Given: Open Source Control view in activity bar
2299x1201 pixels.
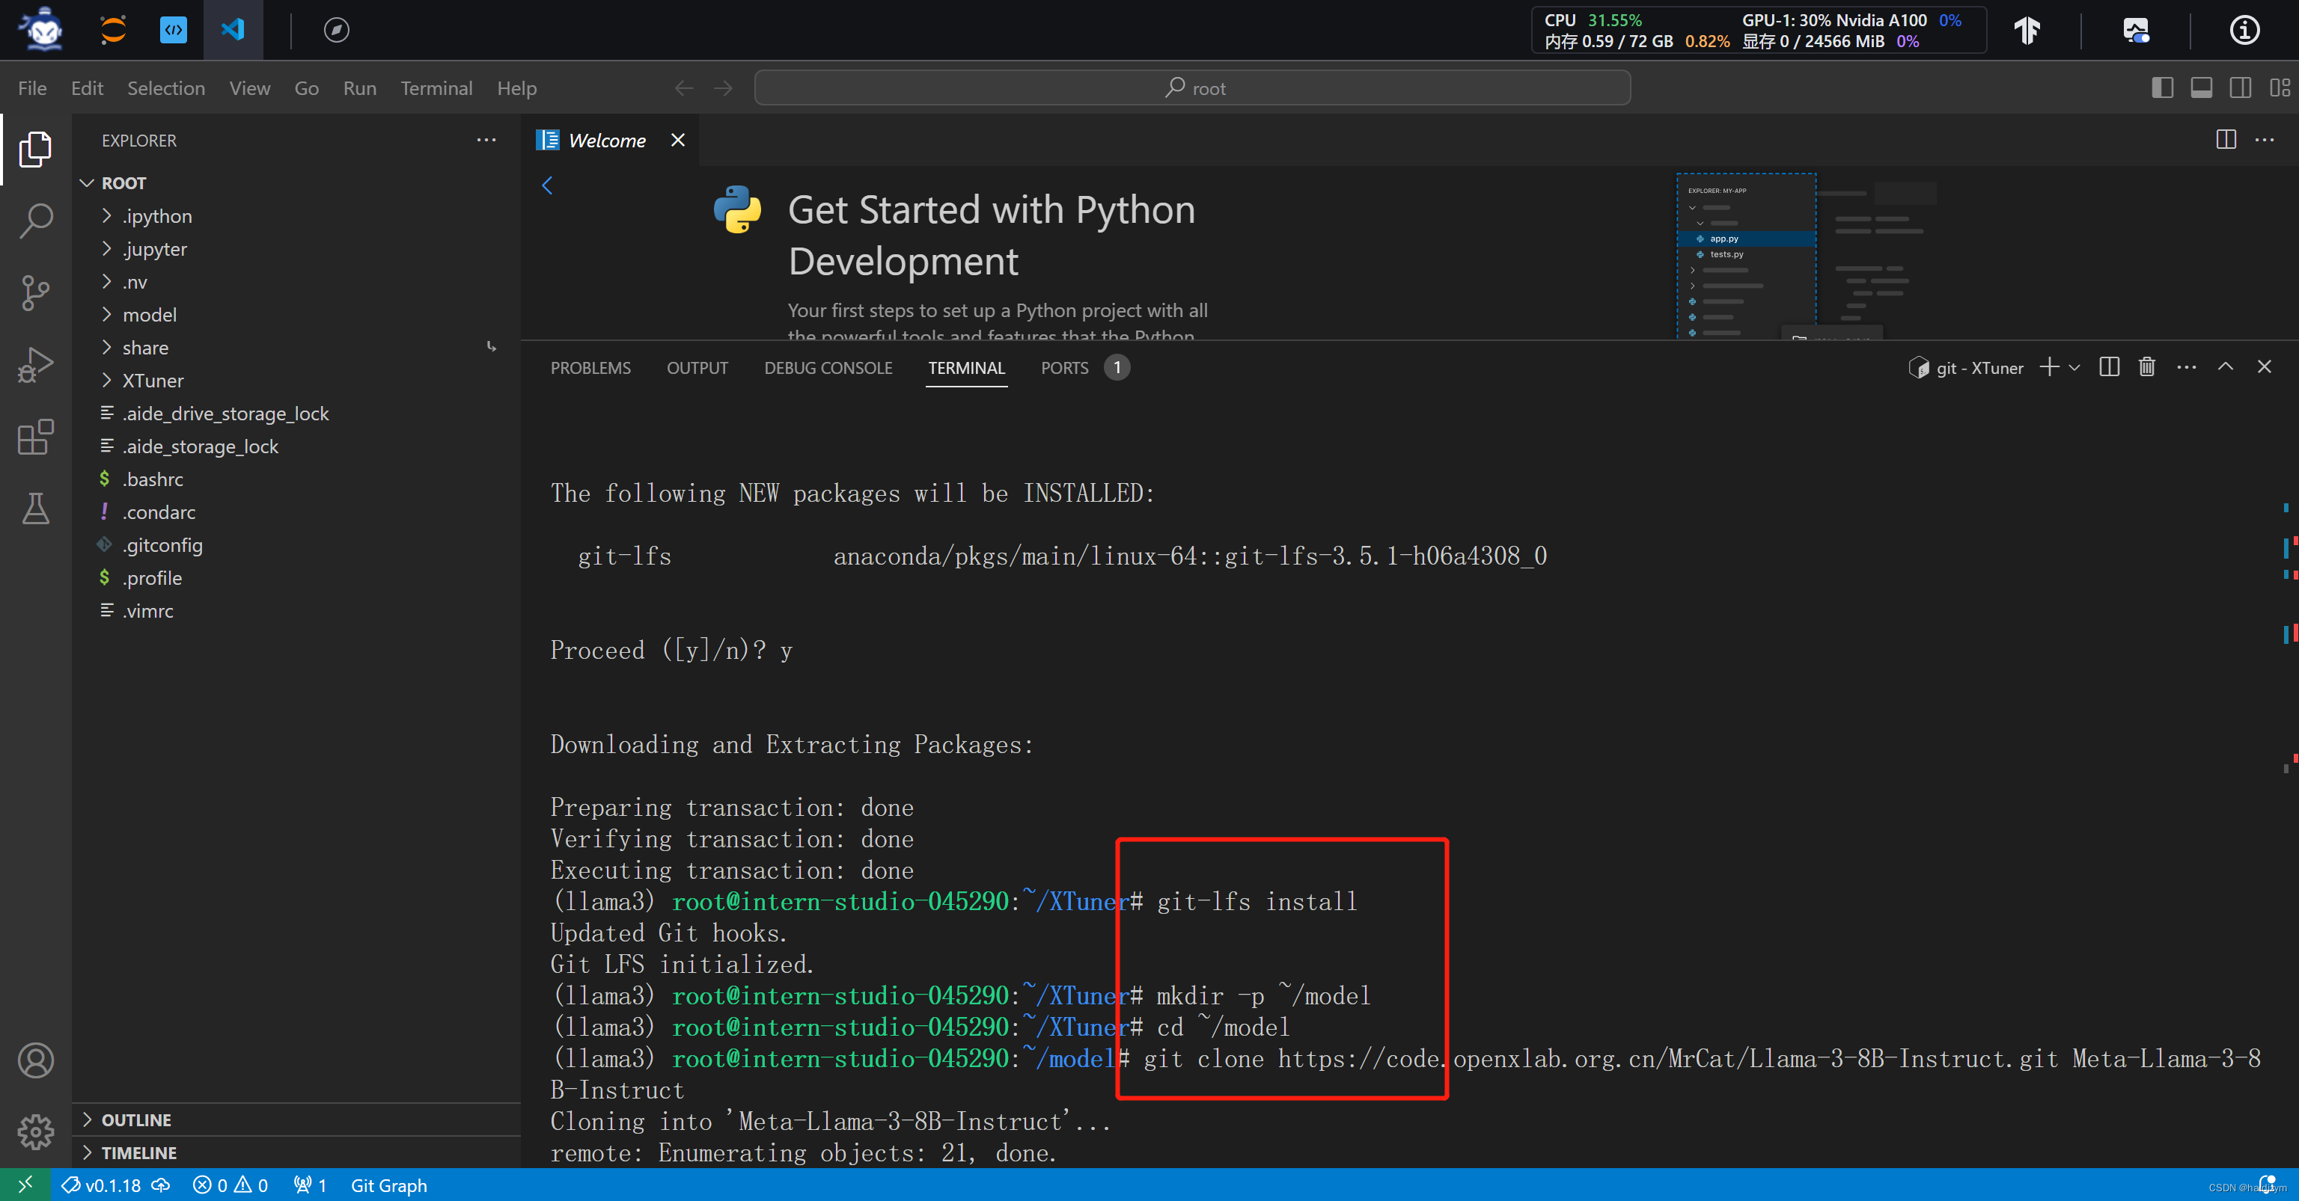Looking at the screenshot, I should pyautogui.click(x=36, y=292).
